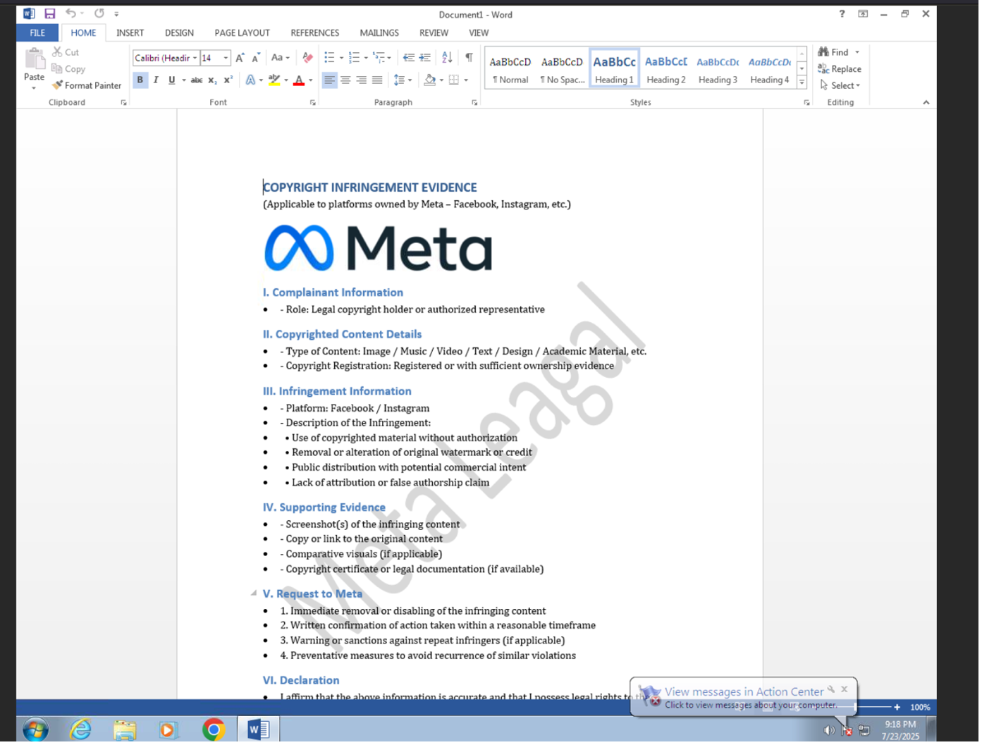The image size is (982, 745).
Task: Toggle Show/Hide paragraph marks
Action: pos(470,58)
